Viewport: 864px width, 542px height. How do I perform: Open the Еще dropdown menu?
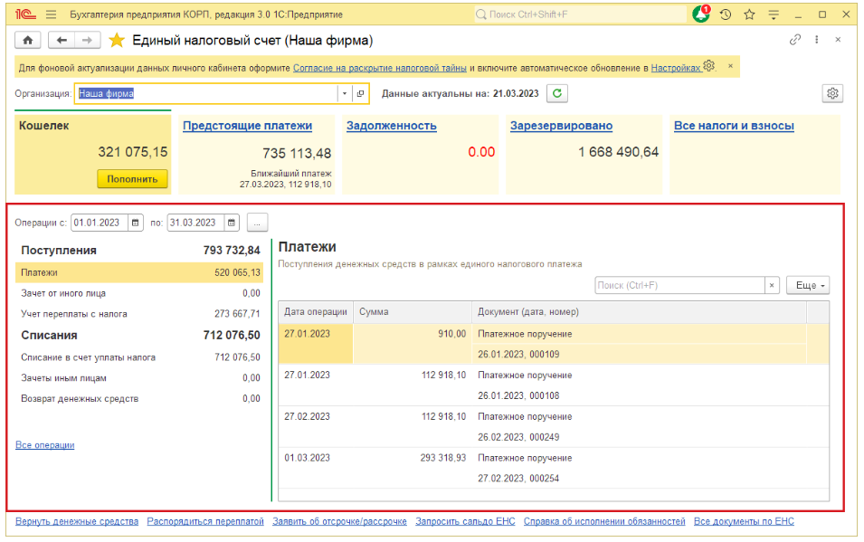point(807,285)
